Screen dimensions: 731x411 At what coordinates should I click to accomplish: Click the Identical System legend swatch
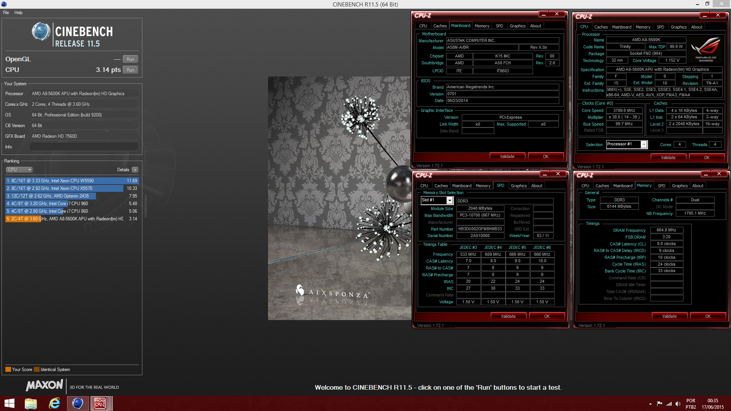point(37,370)
